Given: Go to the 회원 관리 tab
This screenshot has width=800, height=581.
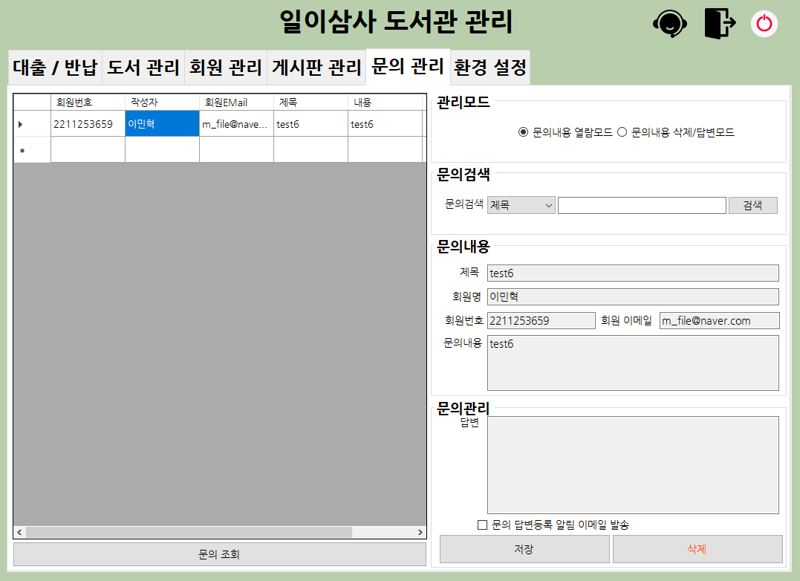Looking at the screenshot, I should [225, 66].
